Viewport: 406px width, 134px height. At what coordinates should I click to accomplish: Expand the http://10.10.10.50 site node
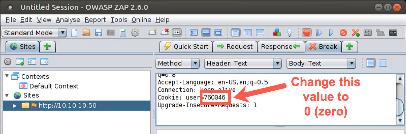pos(15,106)
